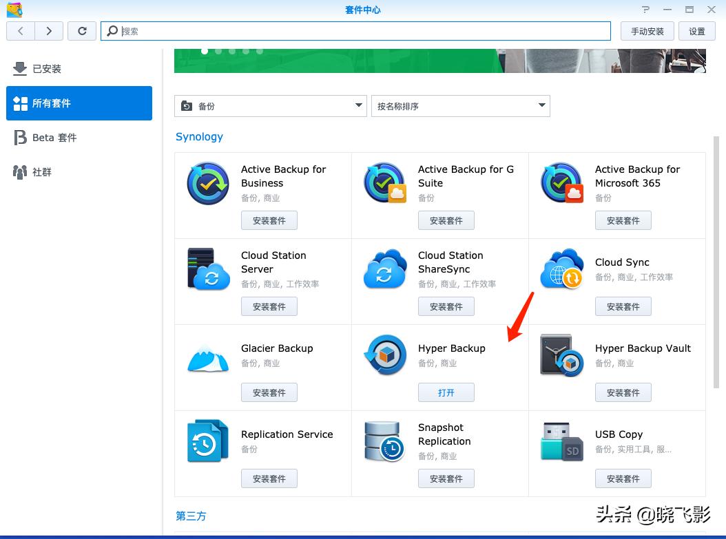The height and width of the screenshot is (539, 726).
Task: Install the Cloud Sync package
Action: (x=623, y=306)
